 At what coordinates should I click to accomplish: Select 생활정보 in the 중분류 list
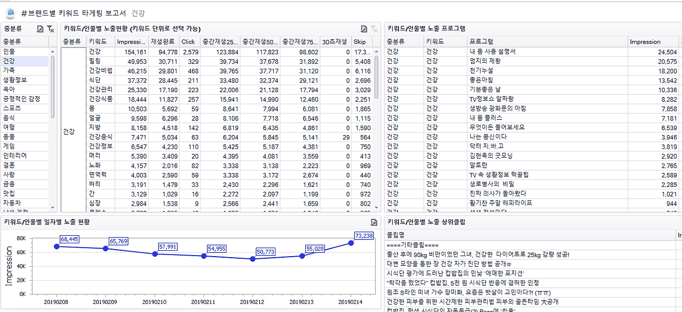click(25, 80)
